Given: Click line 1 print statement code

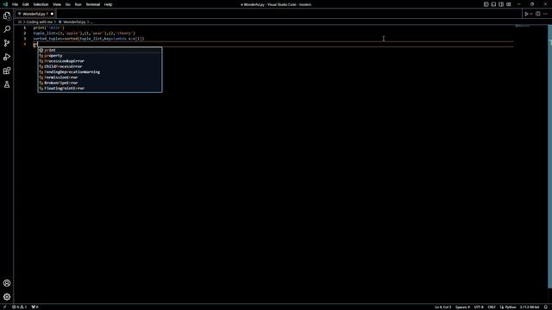Looking at the screenshot, I should (x=48, y=28).
